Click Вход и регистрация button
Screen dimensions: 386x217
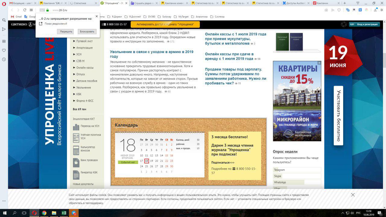point(365,24)
